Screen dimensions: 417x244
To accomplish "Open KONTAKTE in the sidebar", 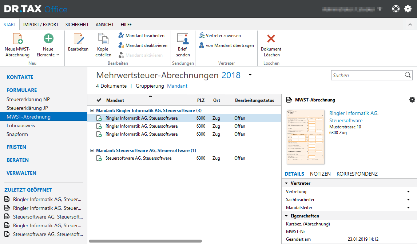I will 20,77.
